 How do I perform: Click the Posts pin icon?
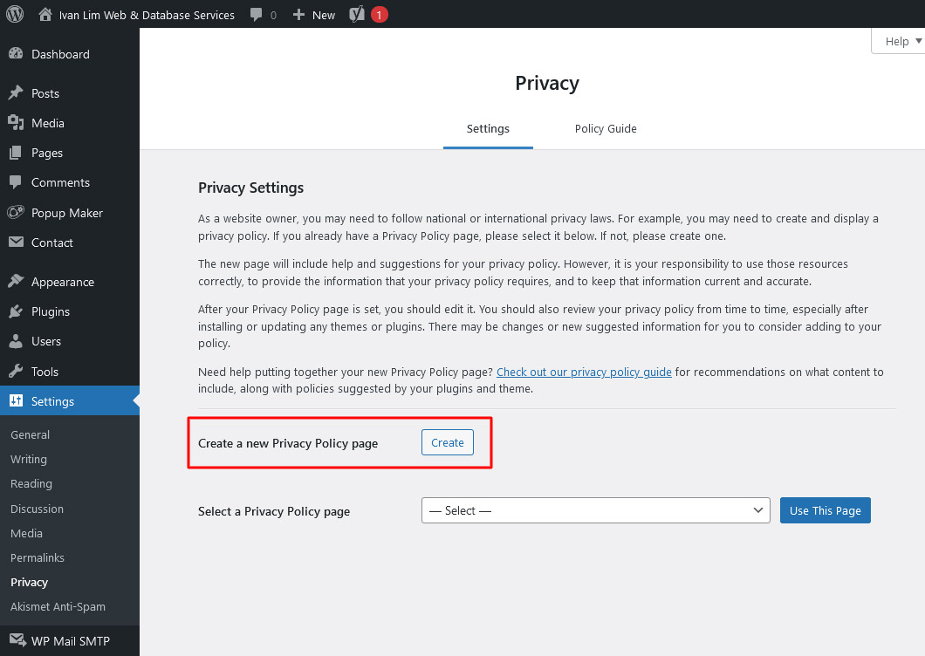pyautogui.click(x=16, y=92)
